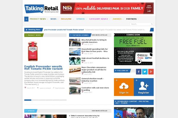Open the Opinion menu
Image resolution: width=178 pixels, height=118 pixels.
point(80,19)
